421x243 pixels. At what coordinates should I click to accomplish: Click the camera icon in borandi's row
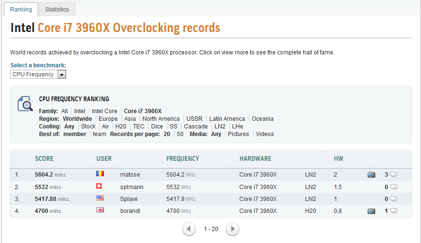(x=371, y=211)
